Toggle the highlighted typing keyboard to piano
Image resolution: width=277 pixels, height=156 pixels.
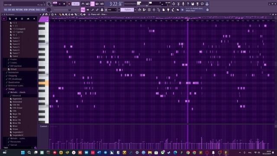83,10
